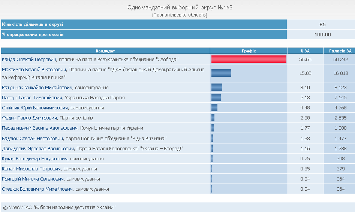This screenshot has width=355, height=212.
Task: Open candidate link Кайда Олексій Петрович
Action: click(x=29, y=60)
